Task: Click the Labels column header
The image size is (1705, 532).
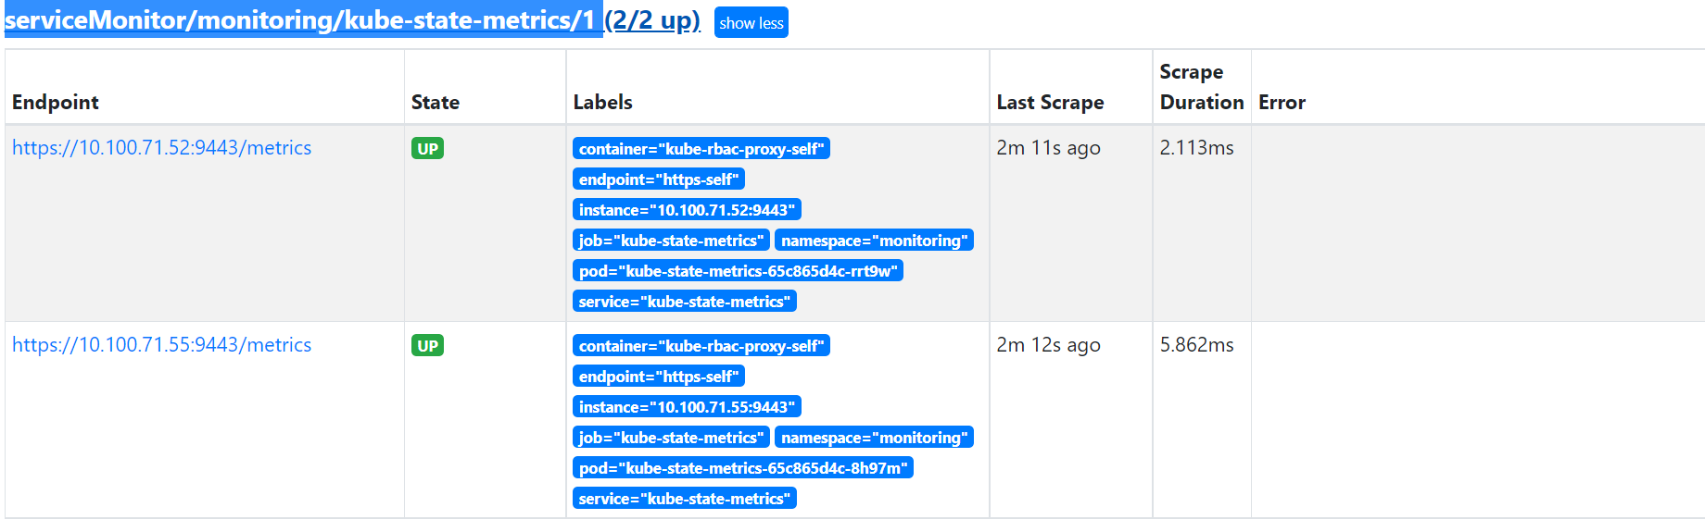Action: point(602,103)
